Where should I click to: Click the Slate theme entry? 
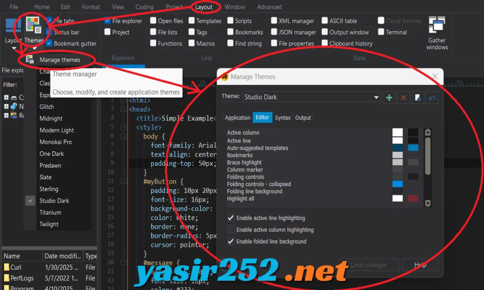tap(46, 177)
